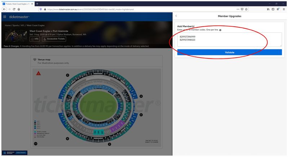Reload the page with the refresh icon
This screenshot has width=288, height=157.
tap(14, 9)
